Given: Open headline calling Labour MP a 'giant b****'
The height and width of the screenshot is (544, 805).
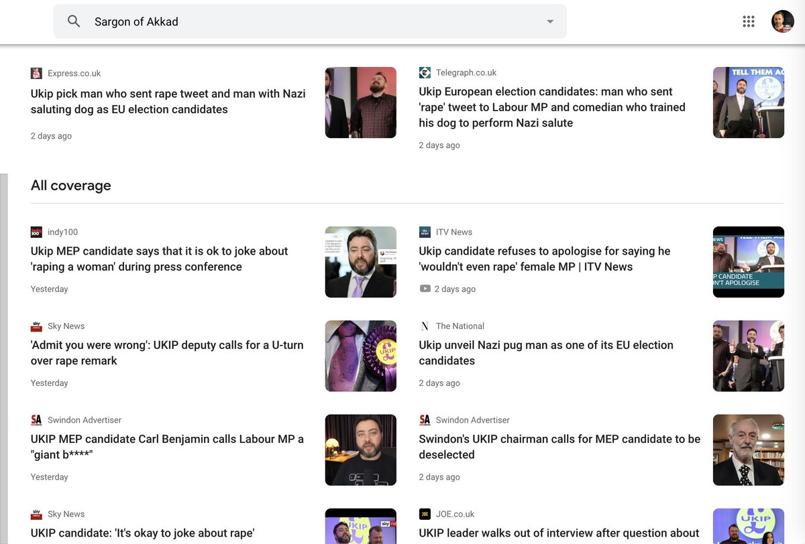Looking at the screenshot, I should point(167,447).
